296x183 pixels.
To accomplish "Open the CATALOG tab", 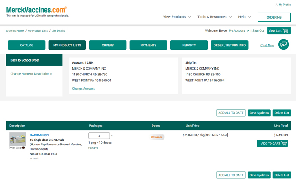I will click(27, 45).
